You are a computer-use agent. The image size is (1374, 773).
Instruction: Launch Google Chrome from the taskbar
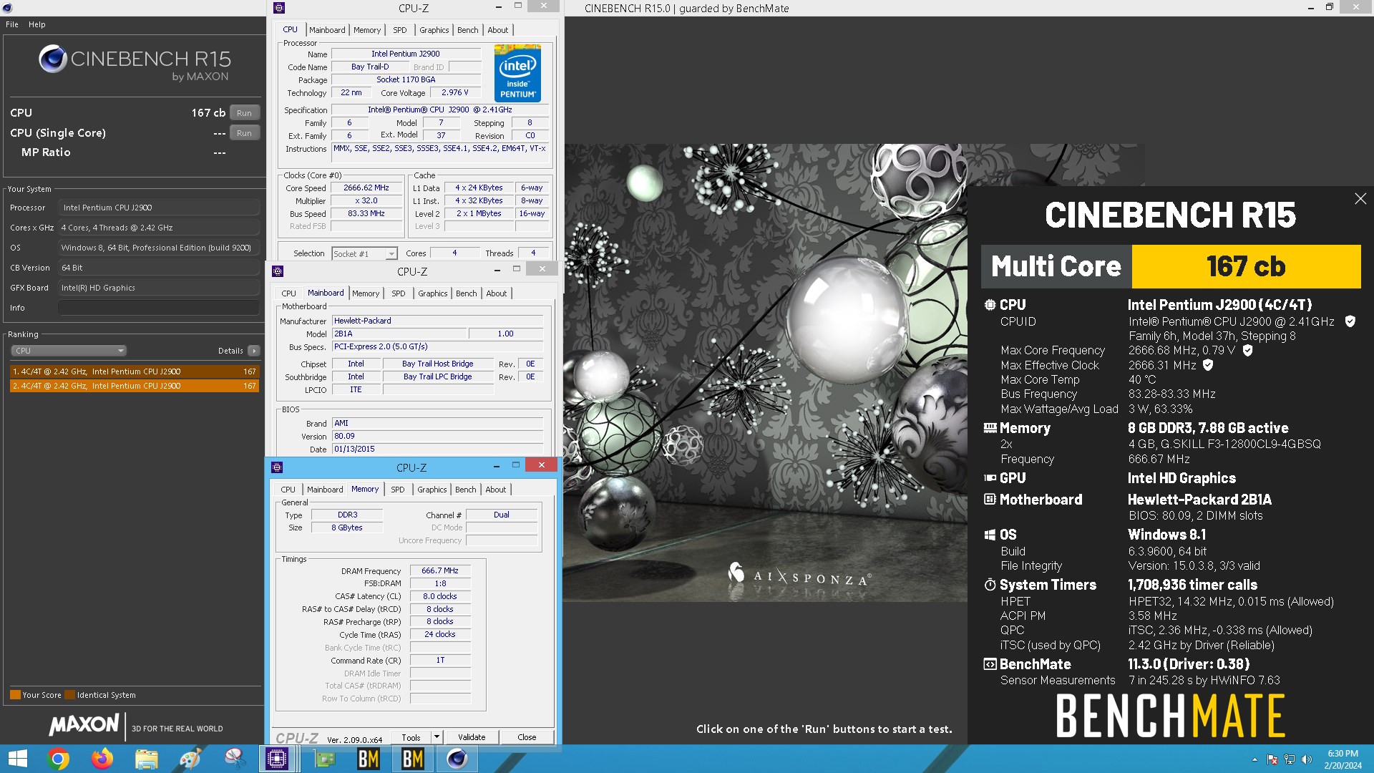58,759
